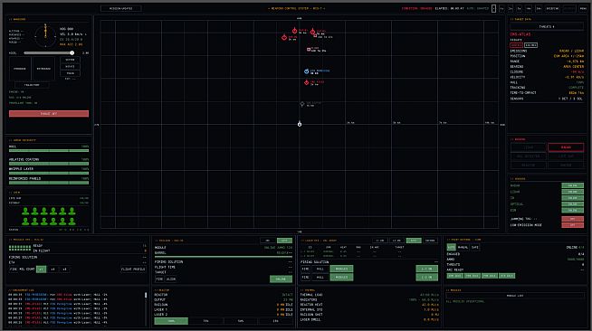Click the heading compass dial in Maneuver panel
Image resolution: width=592 pixels, height=331 pixels.
tap(45, 36)
